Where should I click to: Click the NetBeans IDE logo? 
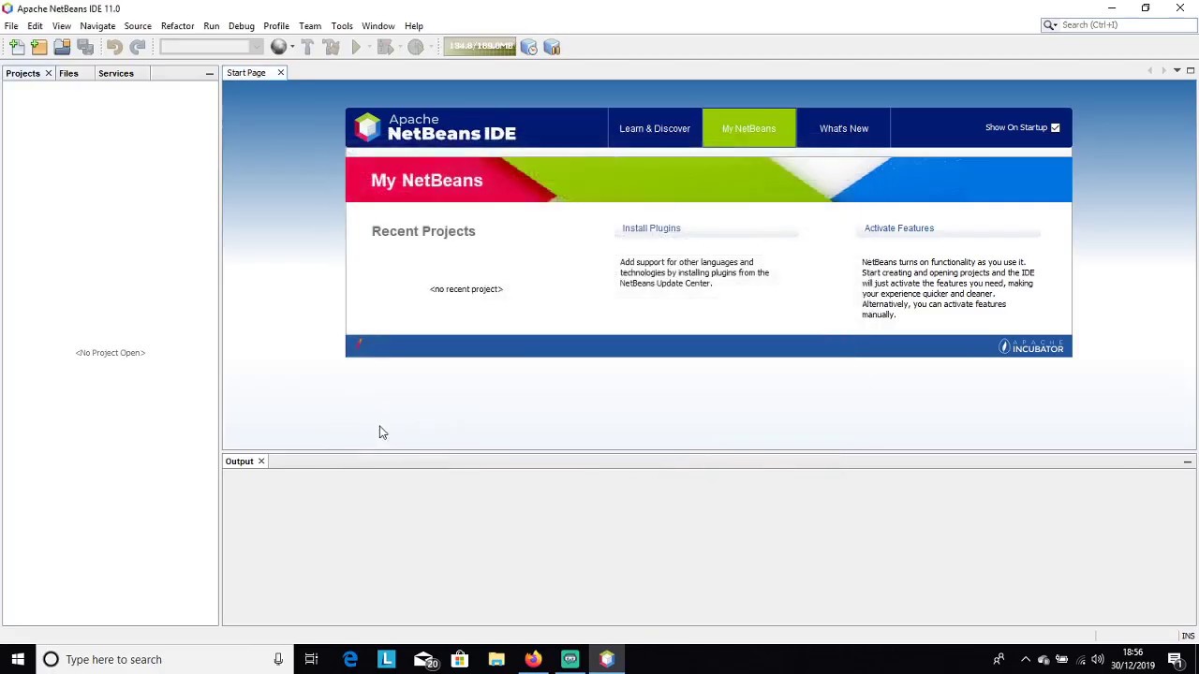436,127
